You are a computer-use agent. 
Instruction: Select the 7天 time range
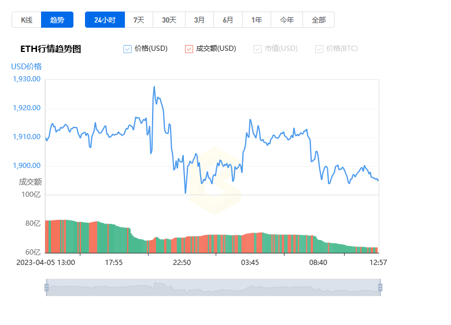139,20
